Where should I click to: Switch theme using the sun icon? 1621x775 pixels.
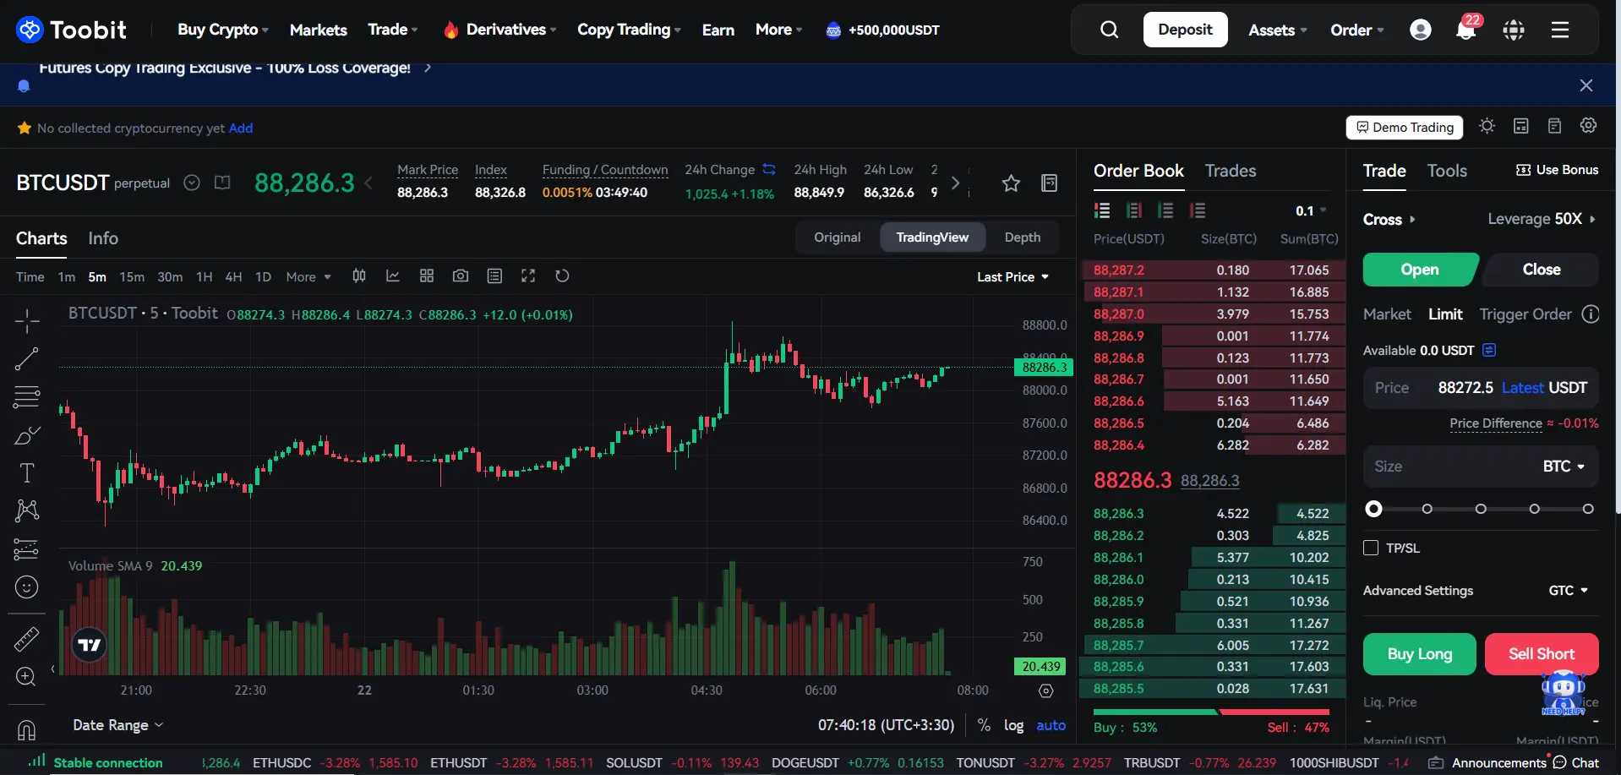pyautogui.click(x=1487, y=126)
